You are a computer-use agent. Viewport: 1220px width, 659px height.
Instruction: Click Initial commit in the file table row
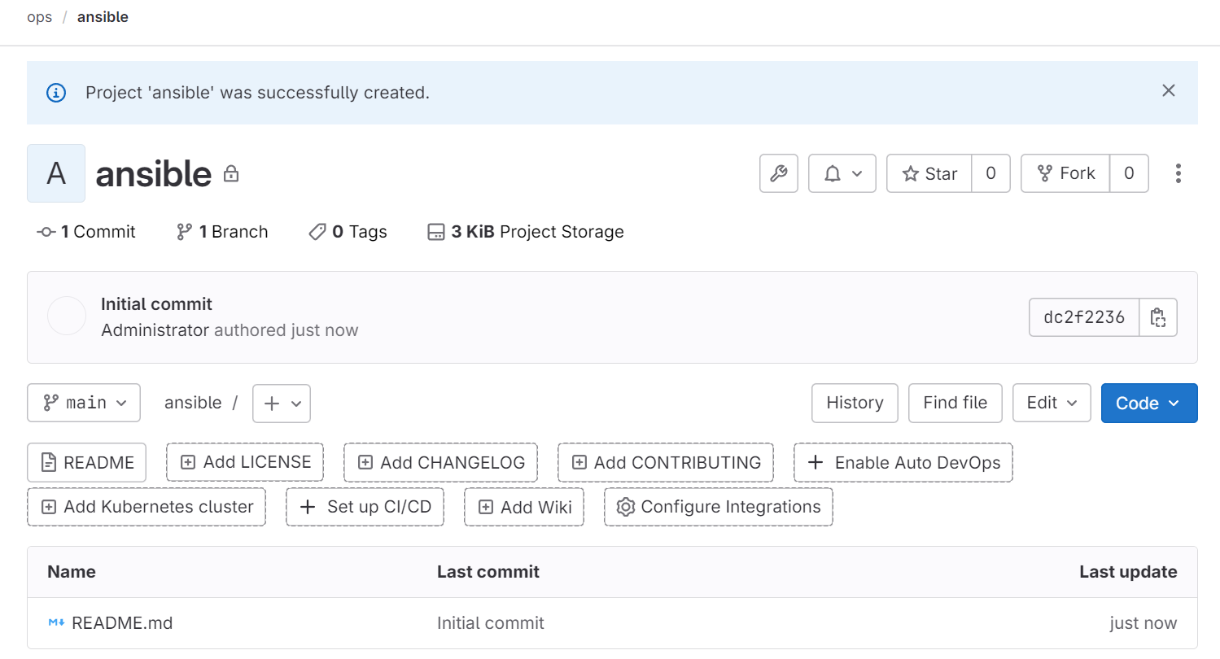(x=491, y=623)
